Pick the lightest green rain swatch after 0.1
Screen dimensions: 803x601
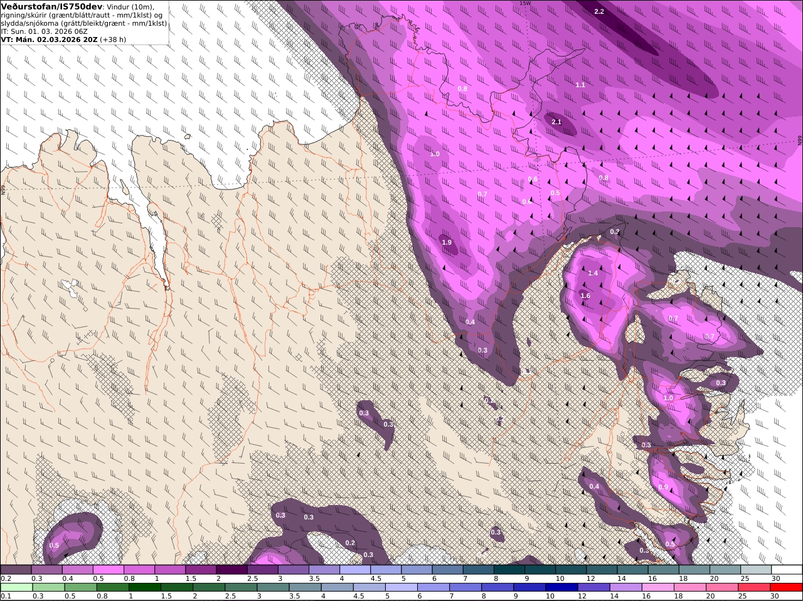pos(16,587)
